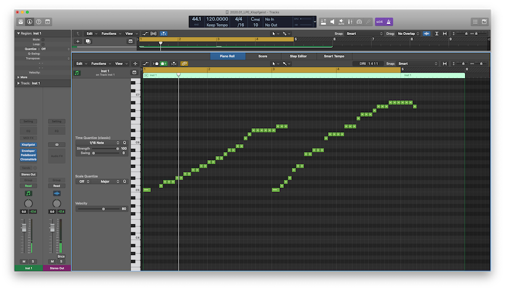Open the Piano Roll Snap Smart dropdown

[x=418, y=63]
